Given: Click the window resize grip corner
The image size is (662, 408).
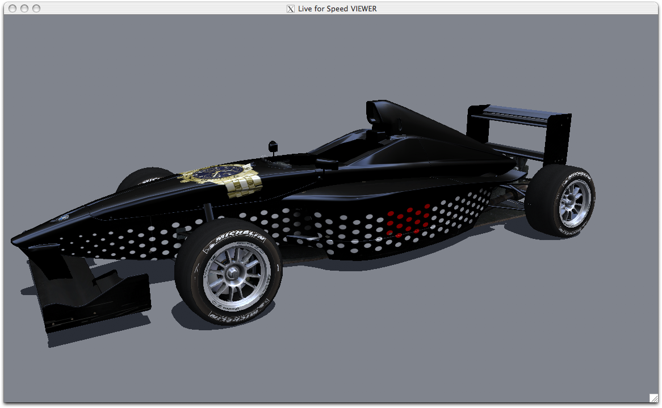Looking at the screenshot, I should click(653, 397).
